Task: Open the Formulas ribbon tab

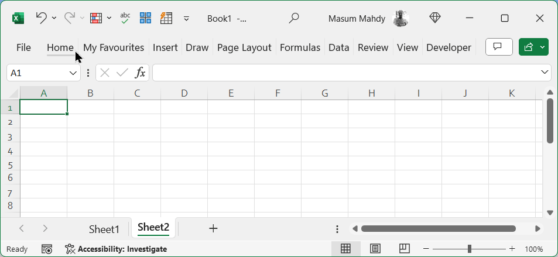Action: coord(300,47)
